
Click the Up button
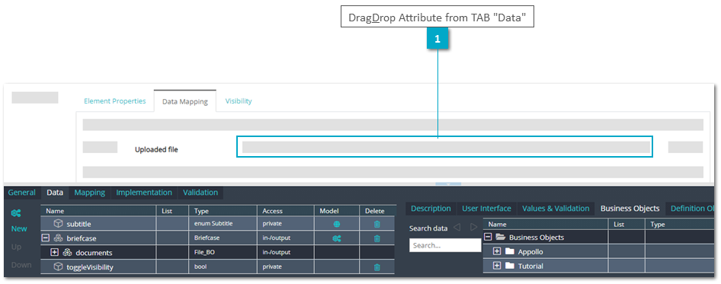point(16,247)
